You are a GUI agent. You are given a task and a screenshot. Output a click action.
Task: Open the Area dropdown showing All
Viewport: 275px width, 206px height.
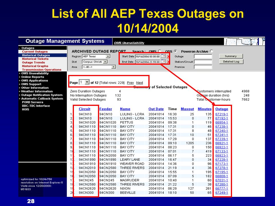pos(99,67)
